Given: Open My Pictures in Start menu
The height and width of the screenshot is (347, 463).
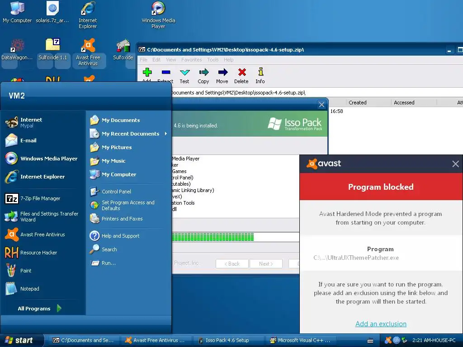Looking at the screenshot, I should (128, 147).
